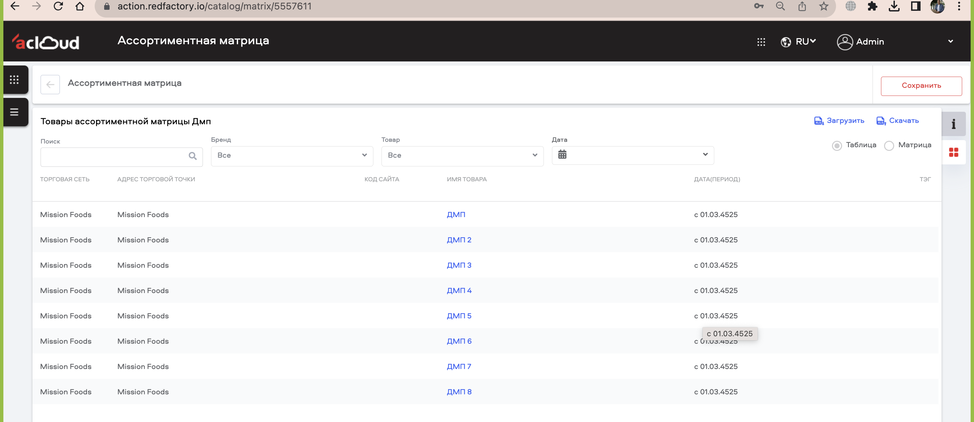This screenshot has width=974, height=422.
Task: Click the acloud logo
Action: tap(46, 42)
